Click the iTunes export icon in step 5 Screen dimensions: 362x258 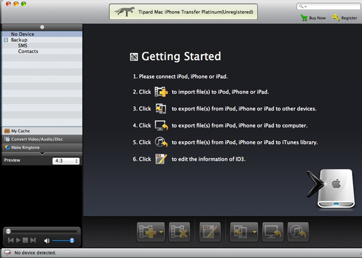161,142
